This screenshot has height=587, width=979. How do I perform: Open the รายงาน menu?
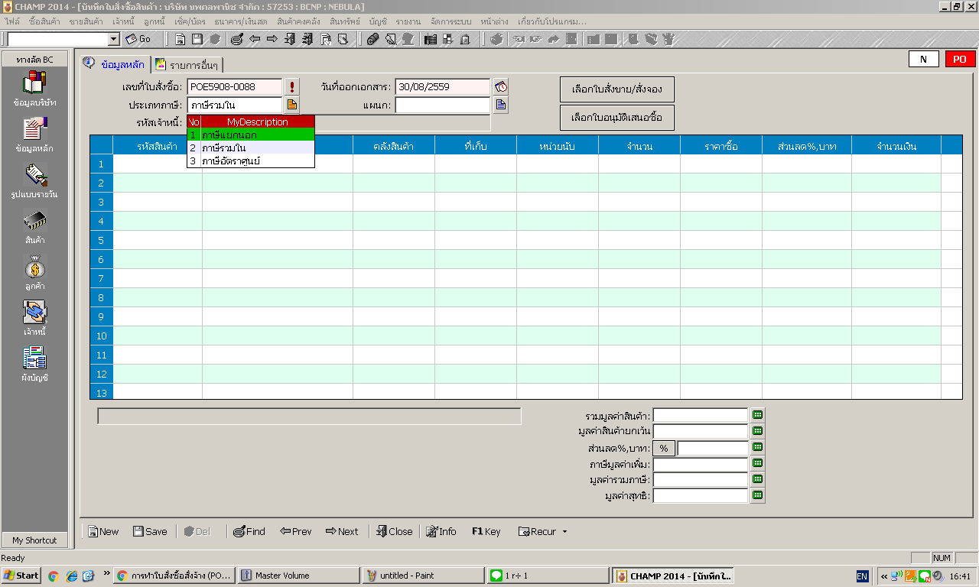click(408, 21)
